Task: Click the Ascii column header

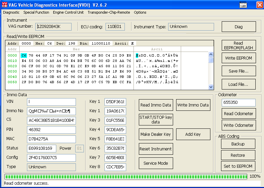Action: [x=157, y=49]
